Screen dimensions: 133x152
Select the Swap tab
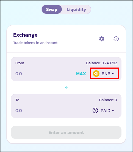point(52,9)
